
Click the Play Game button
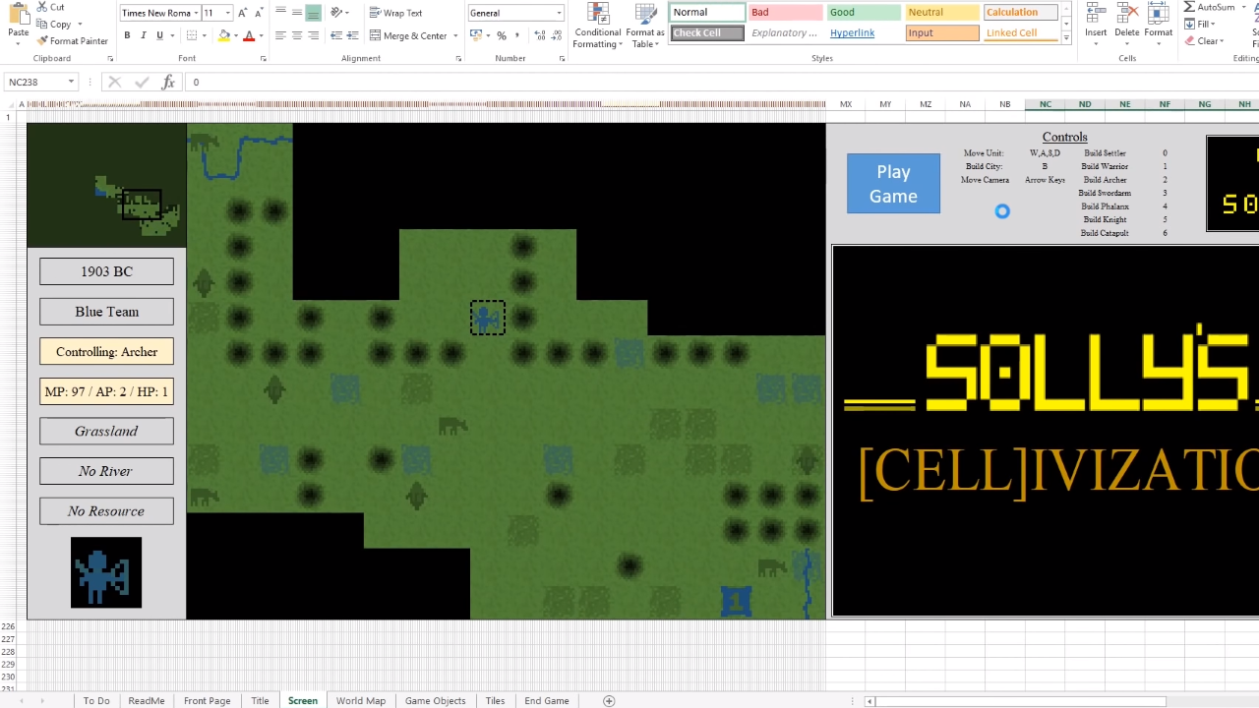[892, 183]
